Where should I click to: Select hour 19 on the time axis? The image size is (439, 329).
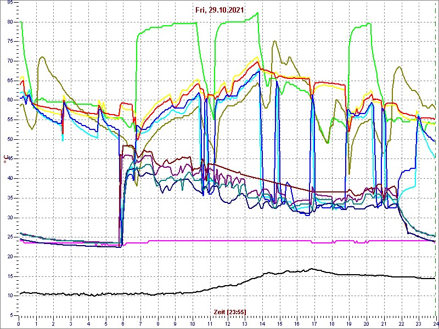click(349, 324)
